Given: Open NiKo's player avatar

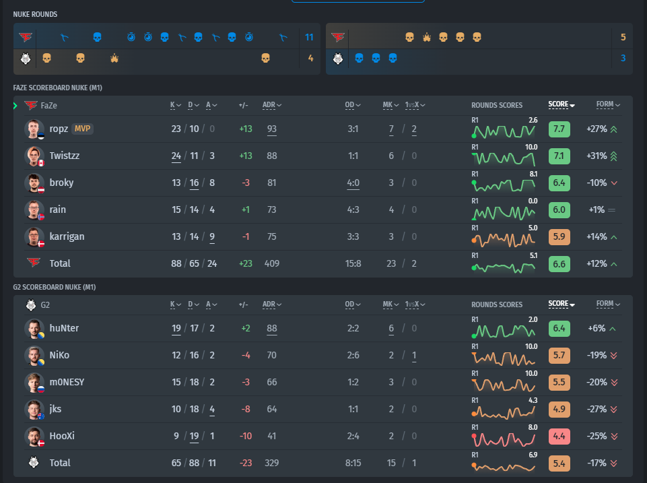Looking at the screenshot, I should tap(34, 356).
